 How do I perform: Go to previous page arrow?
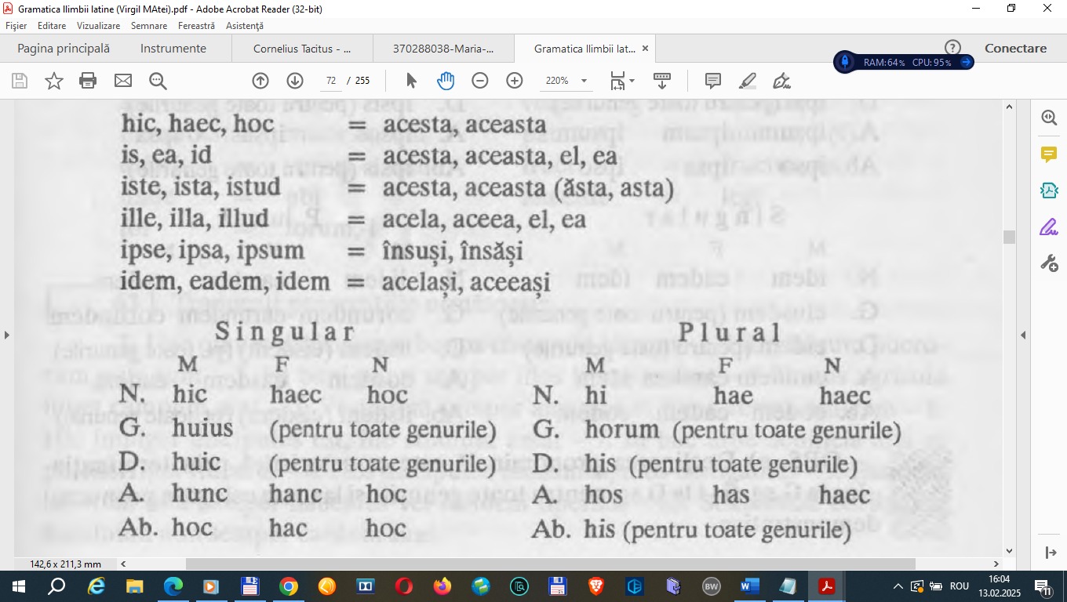260,81
